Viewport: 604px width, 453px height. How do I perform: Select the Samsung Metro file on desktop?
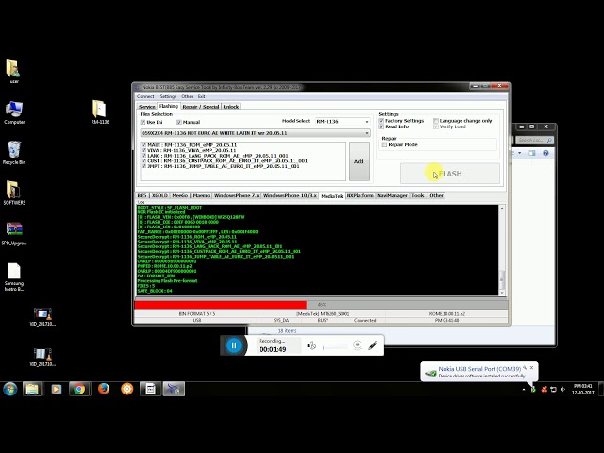pos(14,277)
